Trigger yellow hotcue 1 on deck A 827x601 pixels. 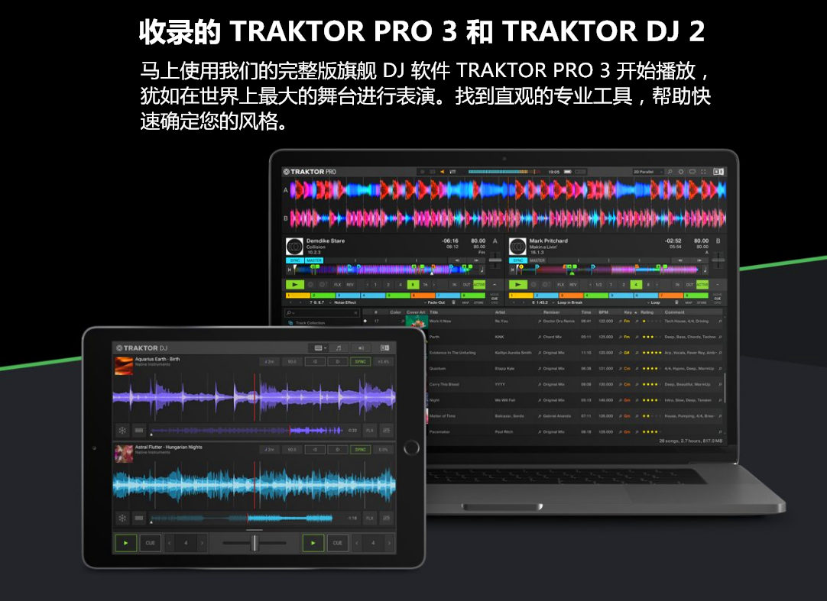[298, 296]
